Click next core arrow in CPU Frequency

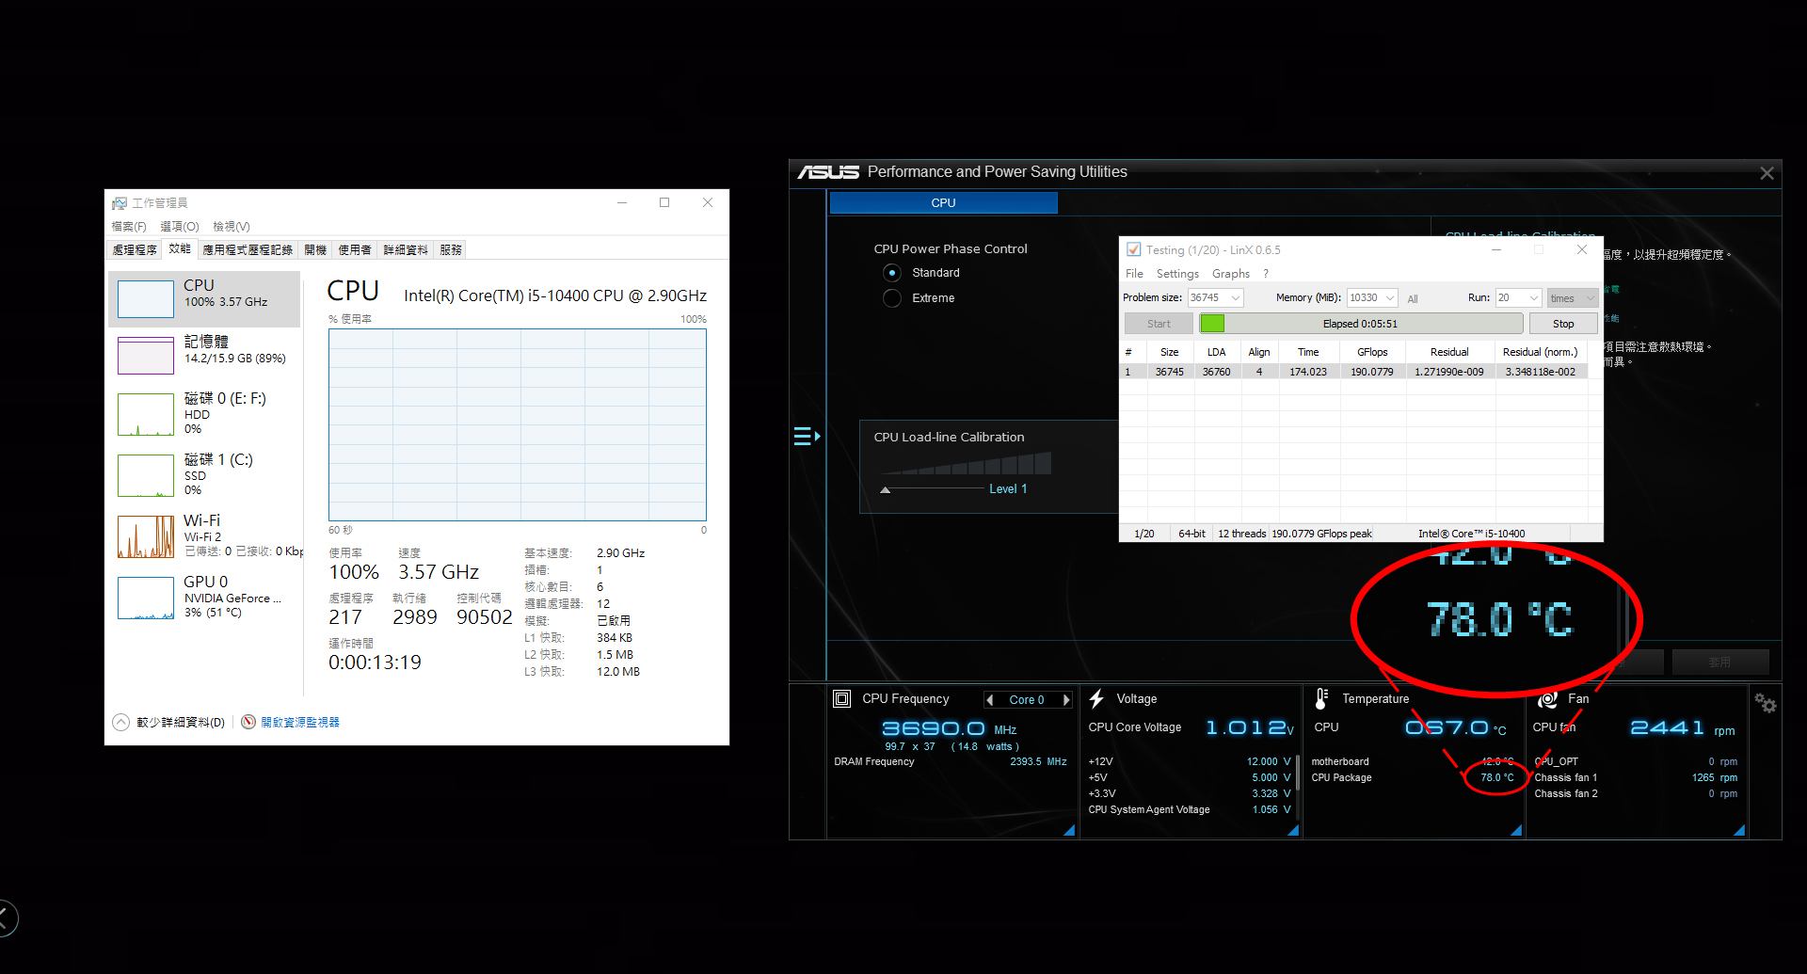(x=1066, y=700)
